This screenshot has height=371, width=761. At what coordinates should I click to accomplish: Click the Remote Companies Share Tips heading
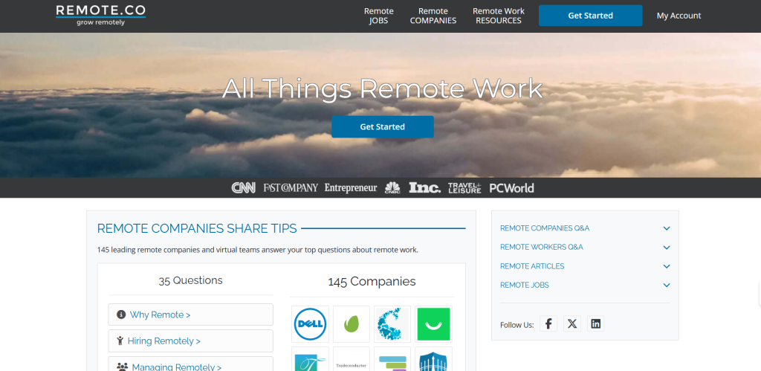[x=197, y=229]
